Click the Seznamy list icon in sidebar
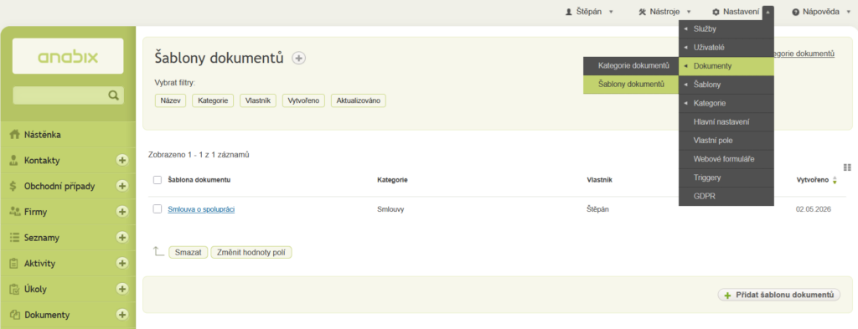This screenshot has width=858, height=329. (x=15, y=238)
